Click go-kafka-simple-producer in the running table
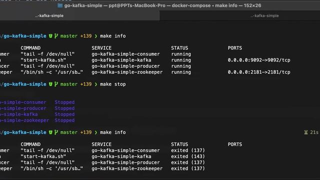 point(125,66)
